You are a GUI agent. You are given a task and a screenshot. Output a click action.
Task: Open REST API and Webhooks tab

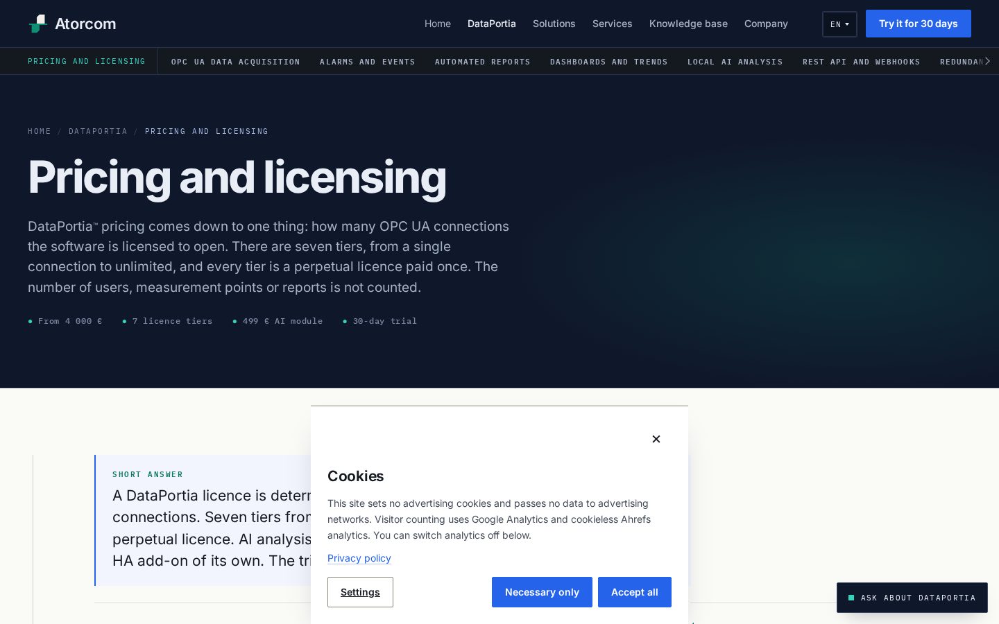click(x=862, y=62)
